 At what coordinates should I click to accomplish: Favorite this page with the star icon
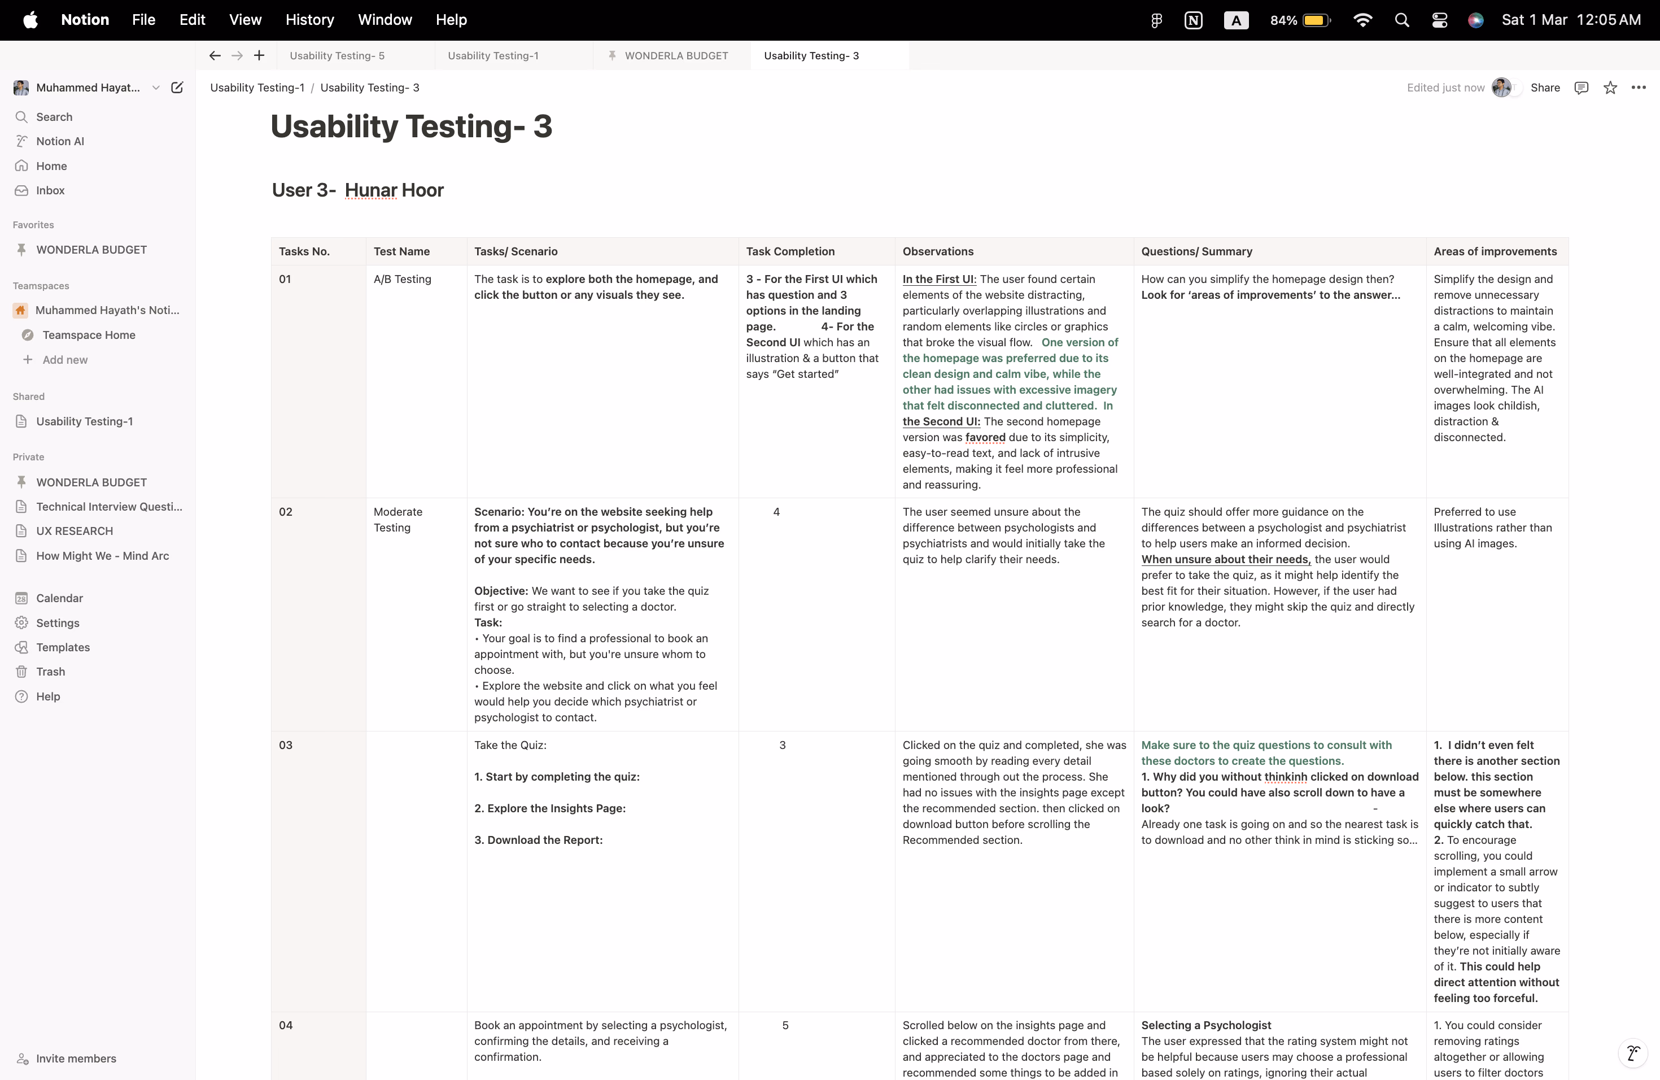coord(1610,88)
